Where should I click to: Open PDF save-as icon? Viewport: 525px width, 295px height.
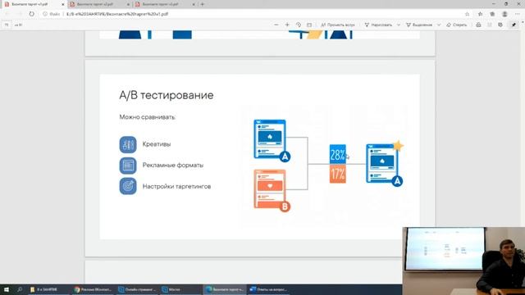[500, 25]
